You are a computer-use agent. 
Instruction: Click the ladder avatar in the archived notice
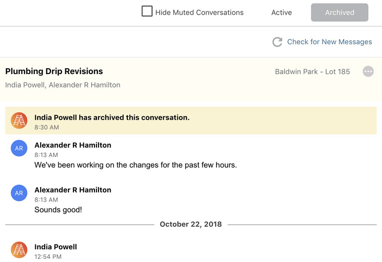pos(19,121)
